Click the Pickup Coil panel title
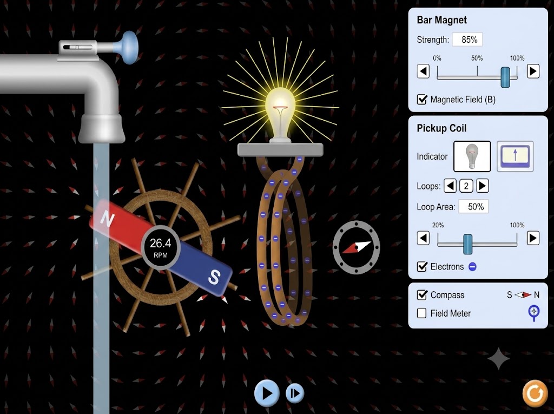The image size is (554, 414). (441, 128)
